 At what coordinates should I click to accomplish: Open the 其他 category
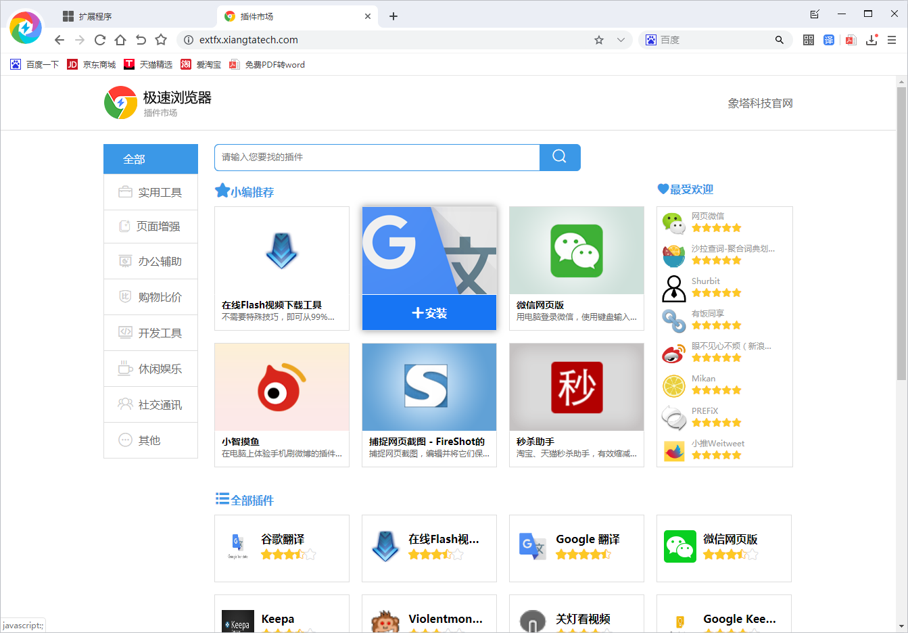(151, 440)
